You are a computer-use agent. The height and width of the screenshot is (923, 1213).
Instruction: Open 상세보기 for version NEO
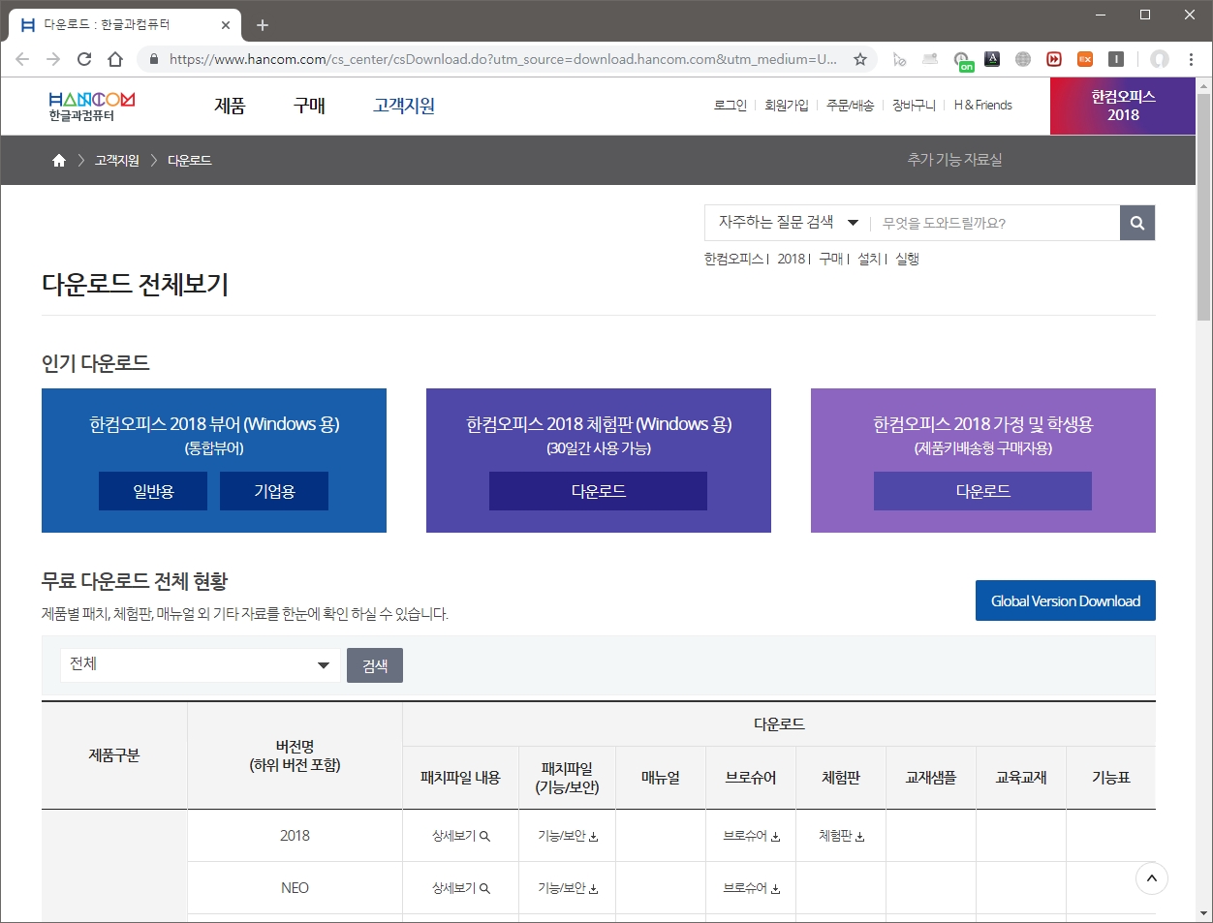click(x=460, y=888)
